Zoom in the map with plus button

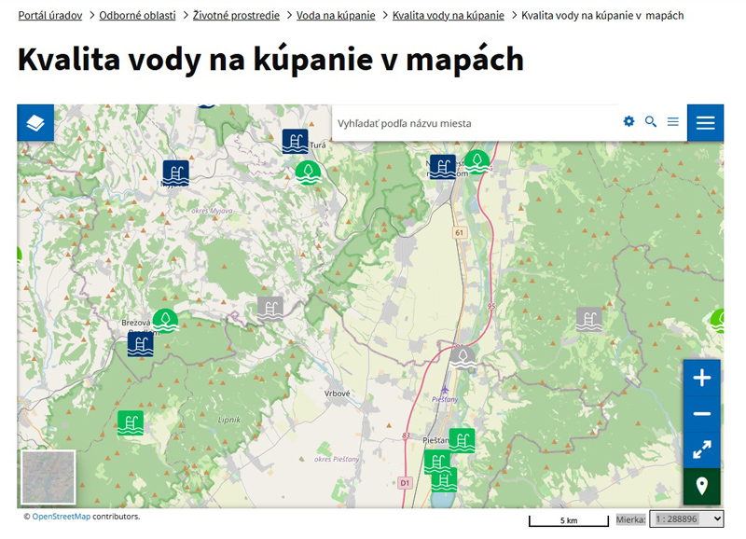pos(702,379)
